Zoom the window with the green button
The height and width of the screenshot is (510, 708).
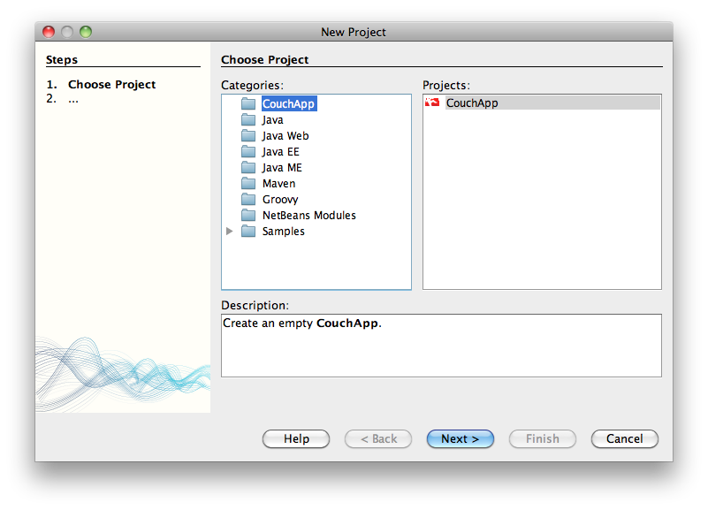[x=86, y=32]
